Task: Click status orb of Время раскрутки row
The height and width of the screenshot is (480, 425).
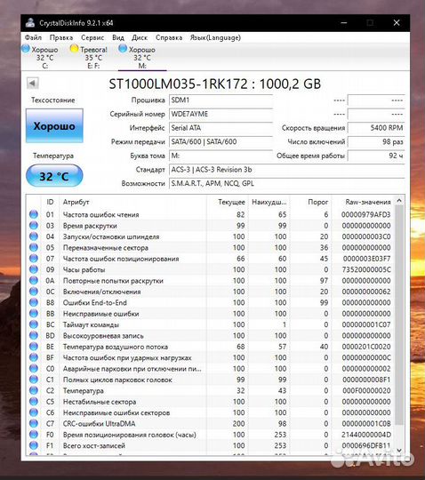Action: point(34,225)
